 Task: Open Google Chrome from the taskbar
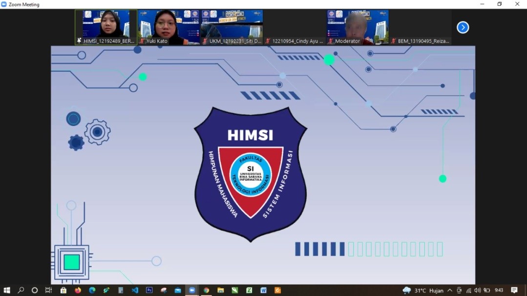pos(207,290)
